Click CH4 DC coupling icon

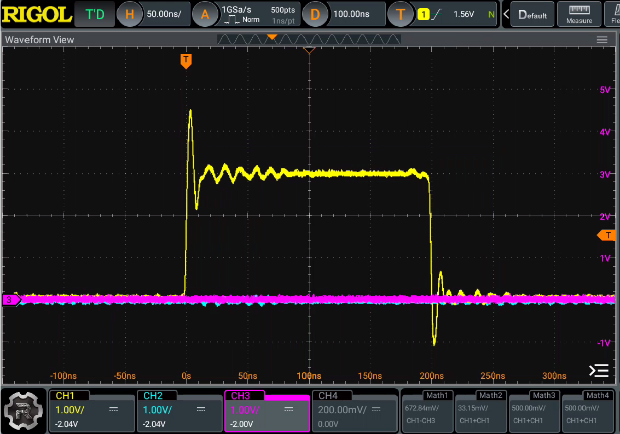pos(376,409)
